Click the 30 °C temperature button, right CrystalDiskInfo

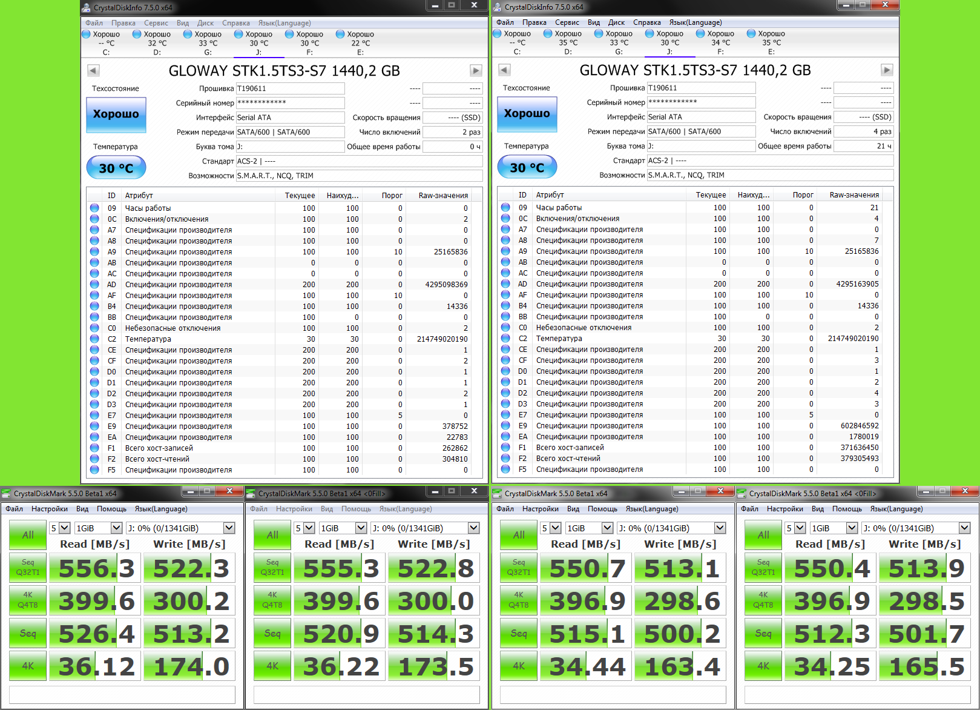click(x=527, y=167)
